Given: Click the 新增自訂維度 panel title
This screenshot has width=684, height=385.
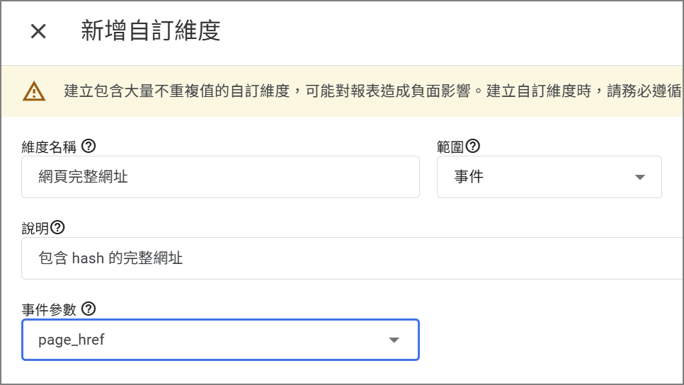Looking at the screenshot, I should [x=150, y=31].
